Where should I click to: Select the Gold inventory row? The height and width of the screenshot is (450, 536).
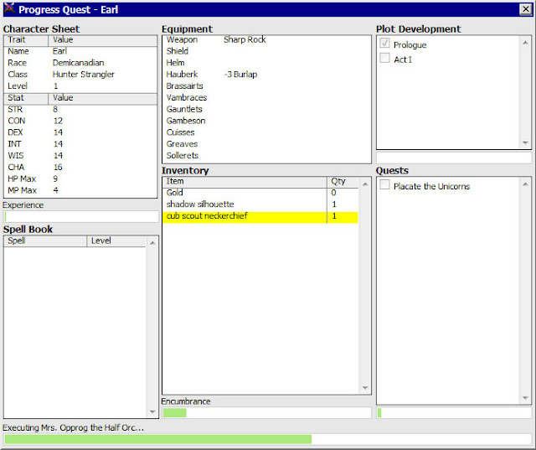tap(260, 193)
